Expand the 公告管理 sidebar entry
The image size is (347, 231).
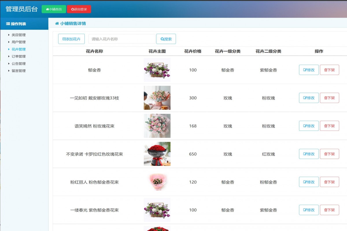pyautogui.click(x=18, y=64)
